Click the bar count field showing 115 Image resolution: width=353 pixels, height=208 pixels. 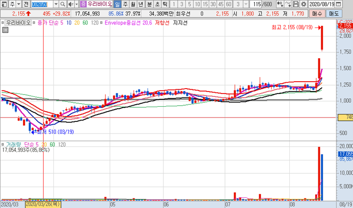click(x=256, y=4)
